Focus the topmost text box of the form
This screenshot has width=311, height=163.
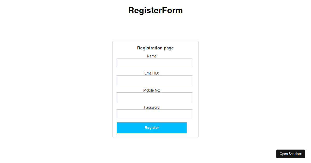[154, 63]
